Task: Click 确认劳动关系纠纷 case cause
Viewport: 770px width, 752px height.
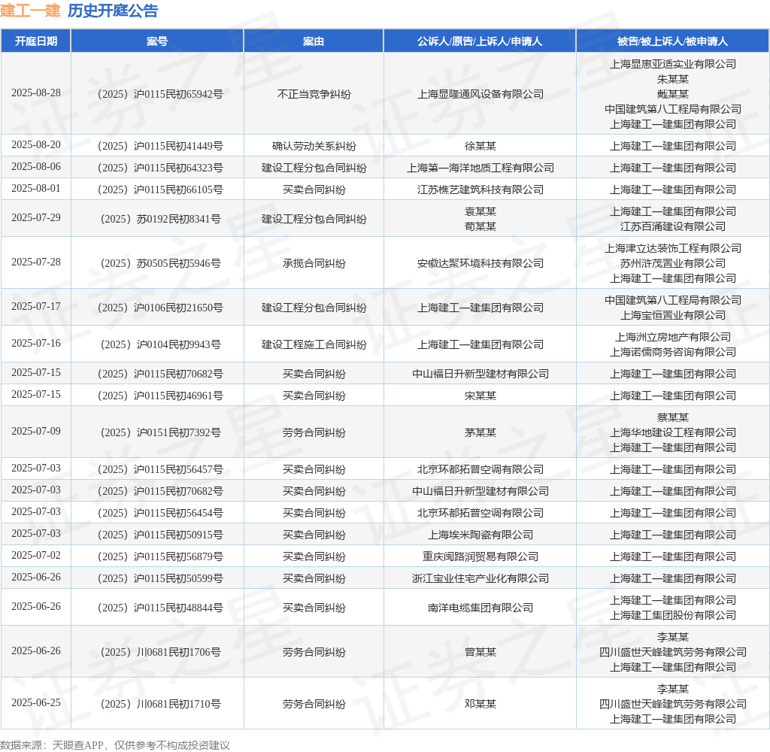Action: pyautogui.click(x=314, y=146)
